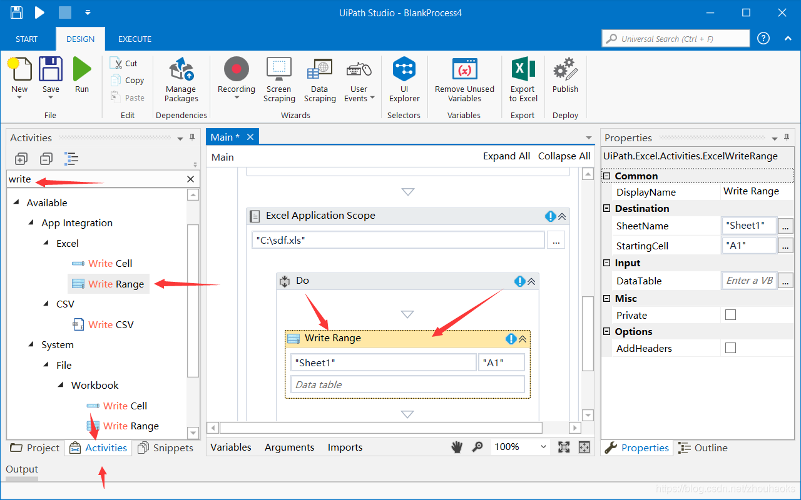Open the quick access toolbar dropdown arrow
The image size is (801, 500).
tap(88, 12)
